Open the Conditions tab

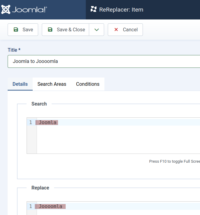pos(88,84)
